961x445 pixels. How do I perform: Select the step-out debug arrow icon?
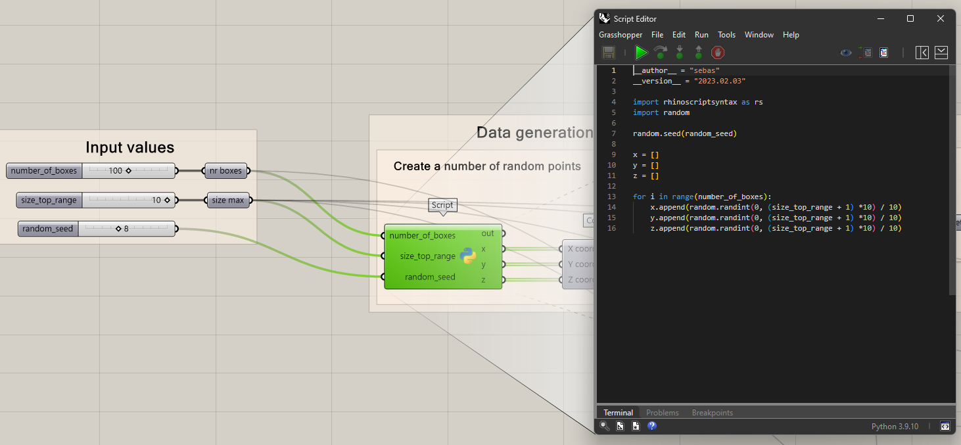point(698,53)
